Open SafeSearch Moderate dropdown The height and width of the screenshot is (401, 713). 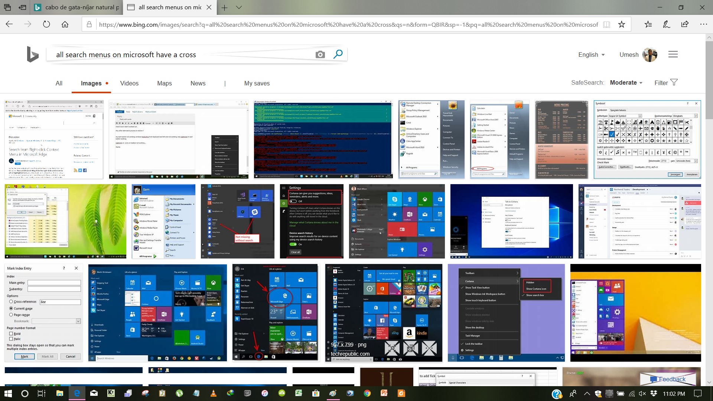click(x=626, y=82)
